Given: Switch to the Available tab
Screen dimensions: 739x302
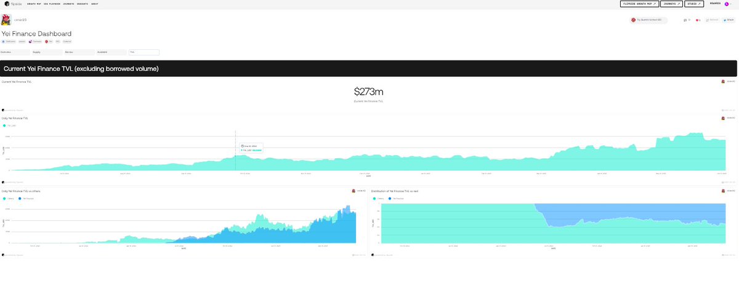Looking at the screenshot, I should coord(111,52).
